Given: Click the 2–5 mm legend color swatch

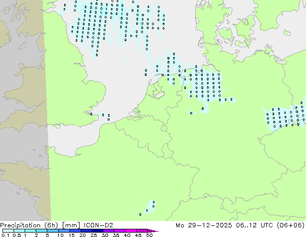Looking at the screenshot, I should tap(42, 231).
